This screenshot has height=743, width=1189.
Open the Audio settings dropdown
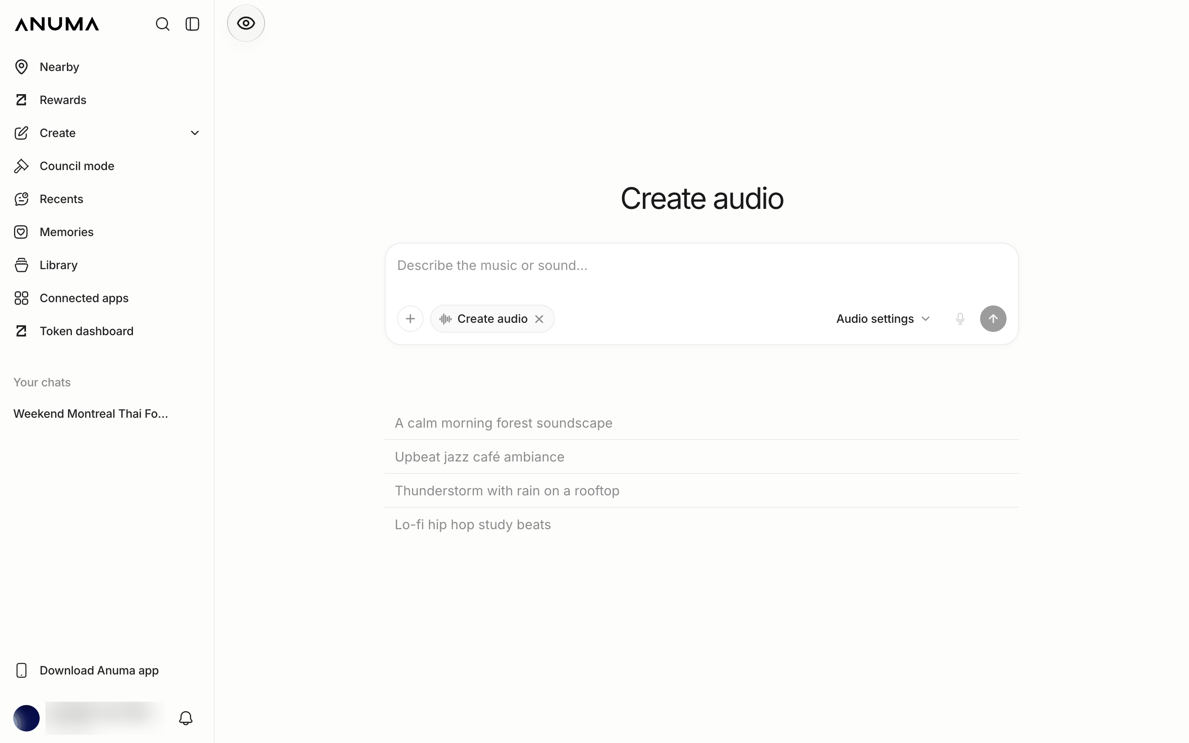click(x=883, y=319)
